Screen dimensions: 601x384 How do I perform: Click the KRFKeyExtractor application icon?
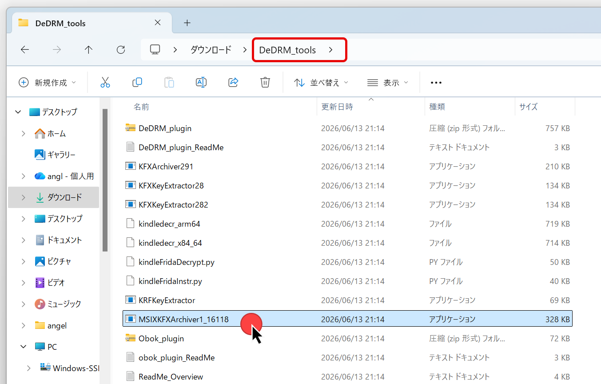(130, 300)
